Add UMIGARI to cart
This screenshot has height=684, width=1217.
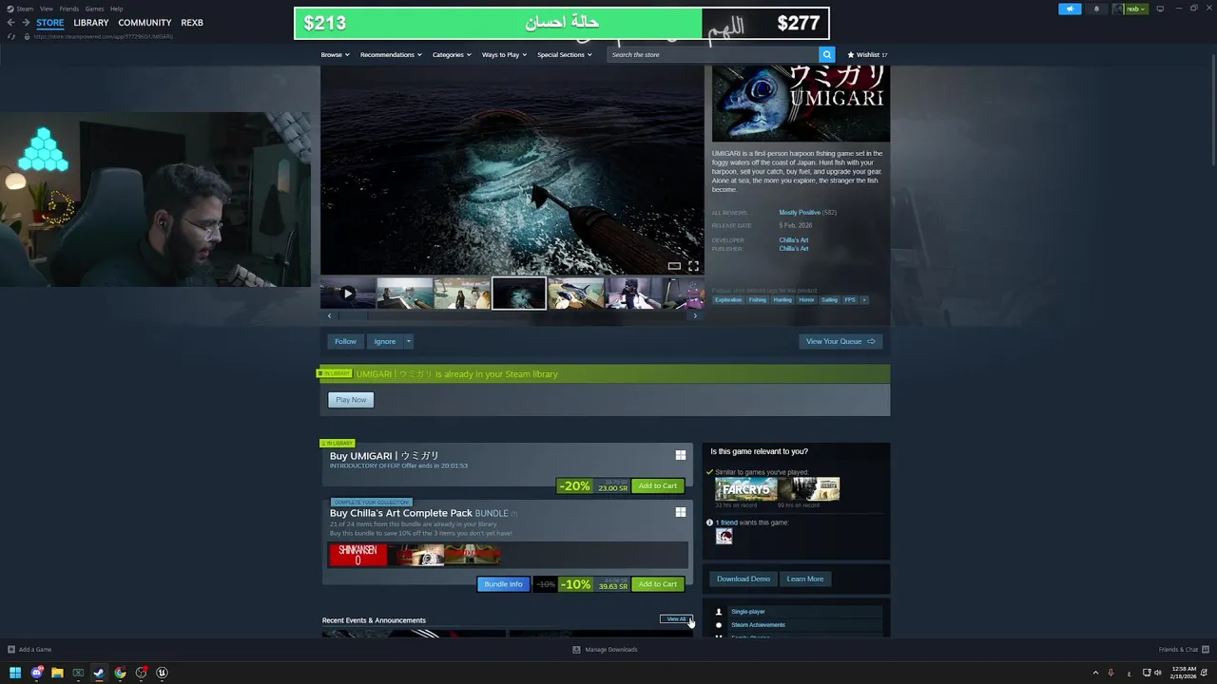(x=658, y=486)
